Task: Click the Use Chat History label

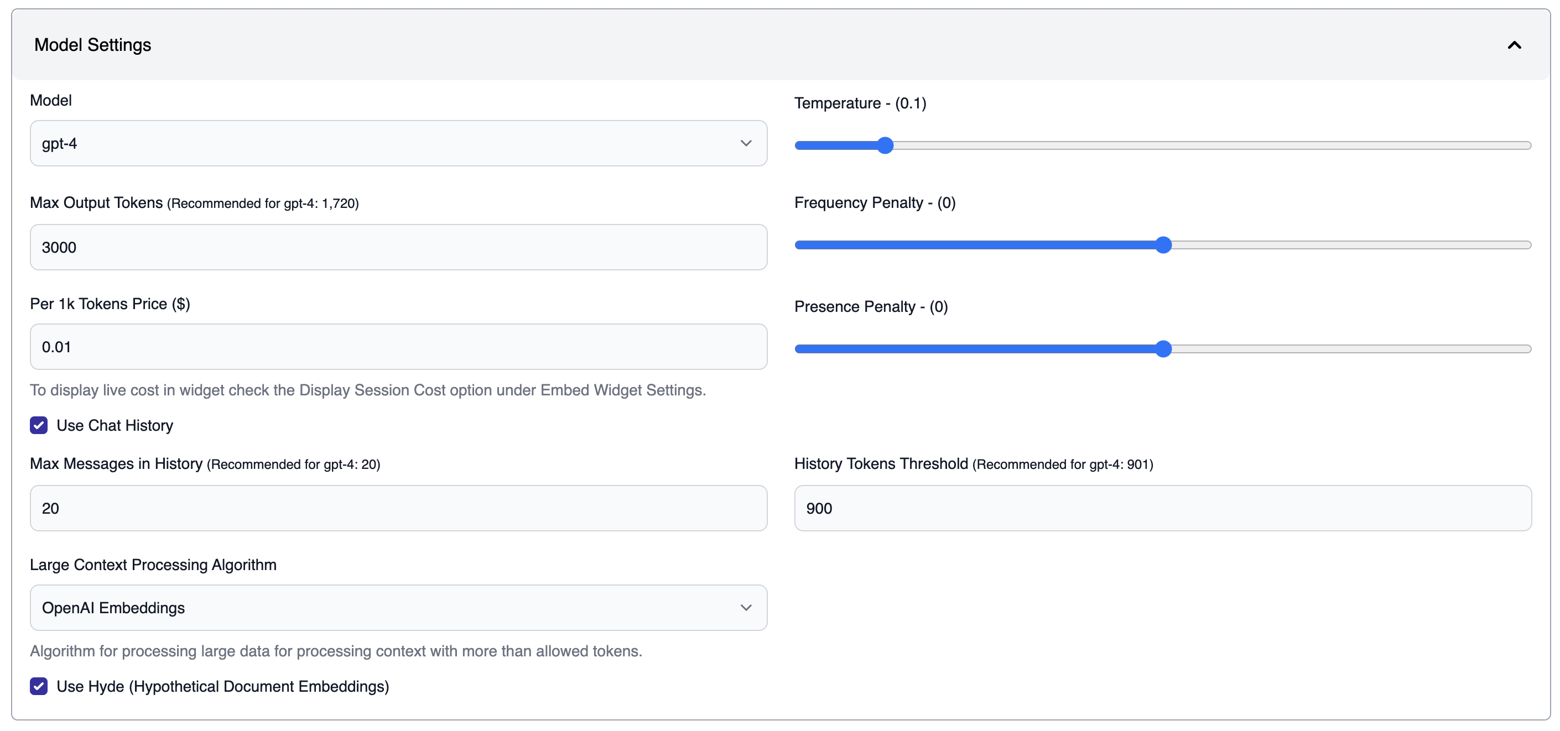Action: [x=115, y=425]
